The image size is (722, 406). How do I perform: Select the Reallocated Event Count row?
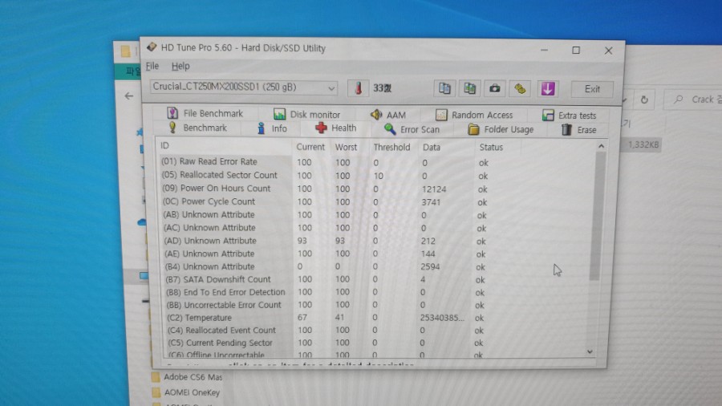tap(377, 330)
